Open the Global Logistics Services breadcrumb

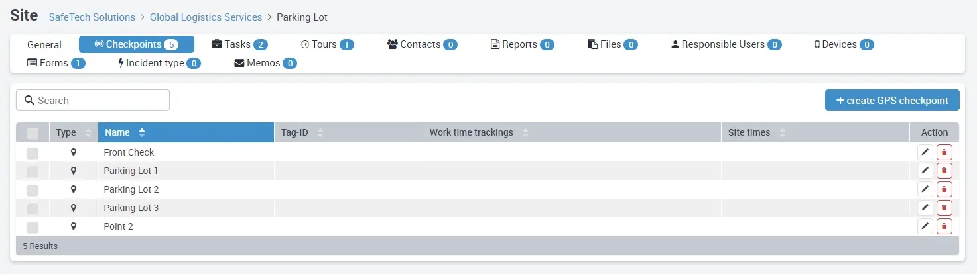206,17
